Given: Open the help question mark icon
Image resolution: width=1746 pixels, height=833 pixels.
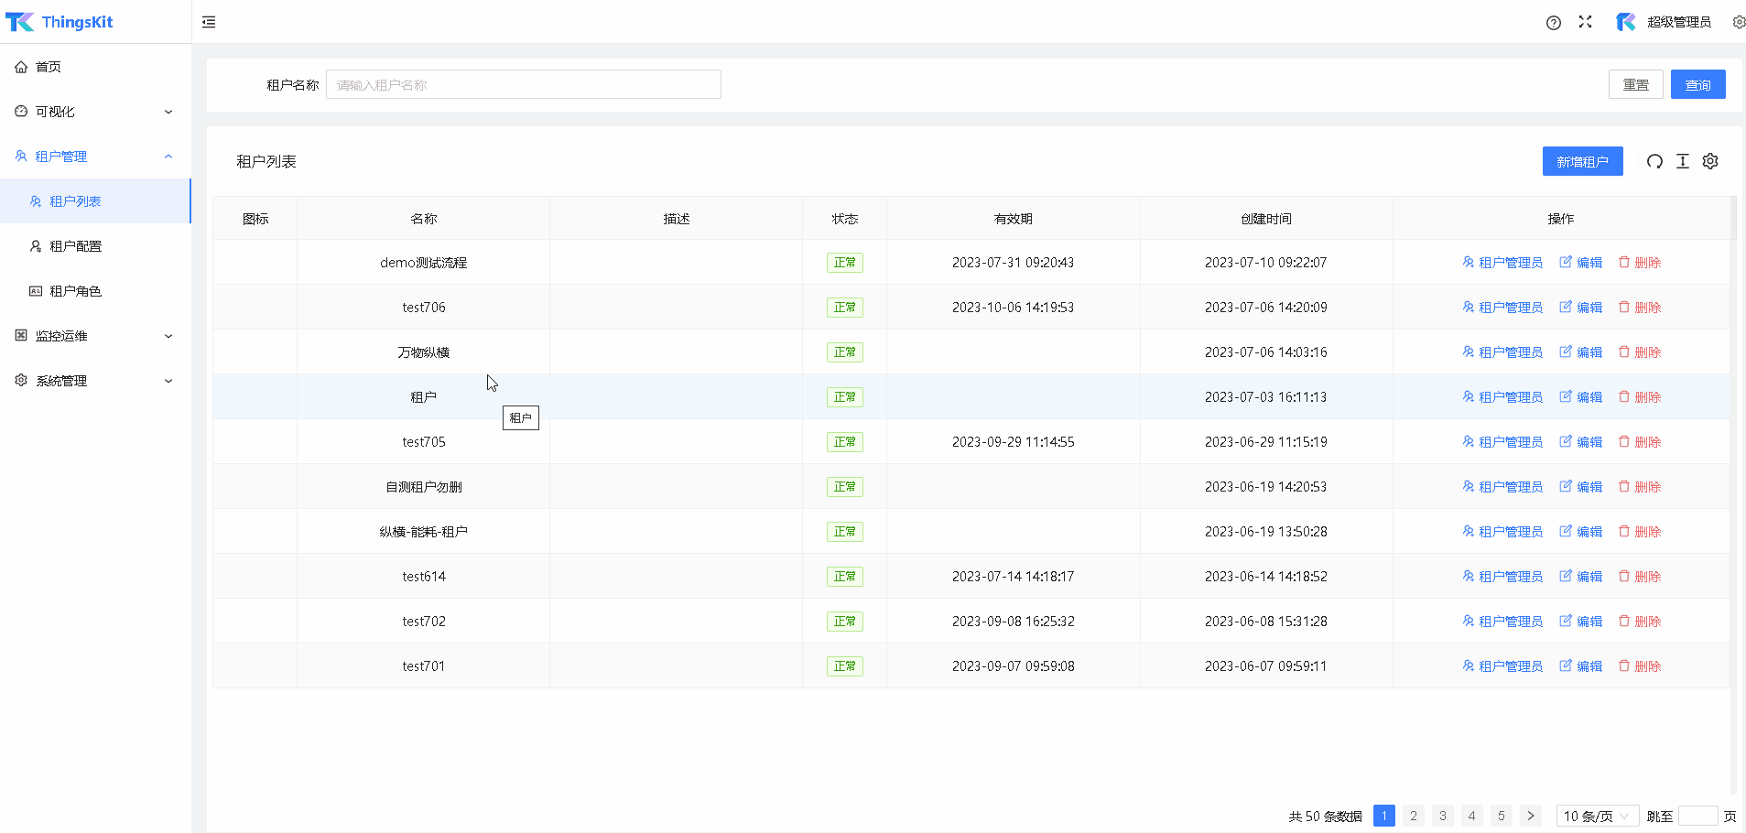Looking at the screenshot, I should [x=1553, y=23].
